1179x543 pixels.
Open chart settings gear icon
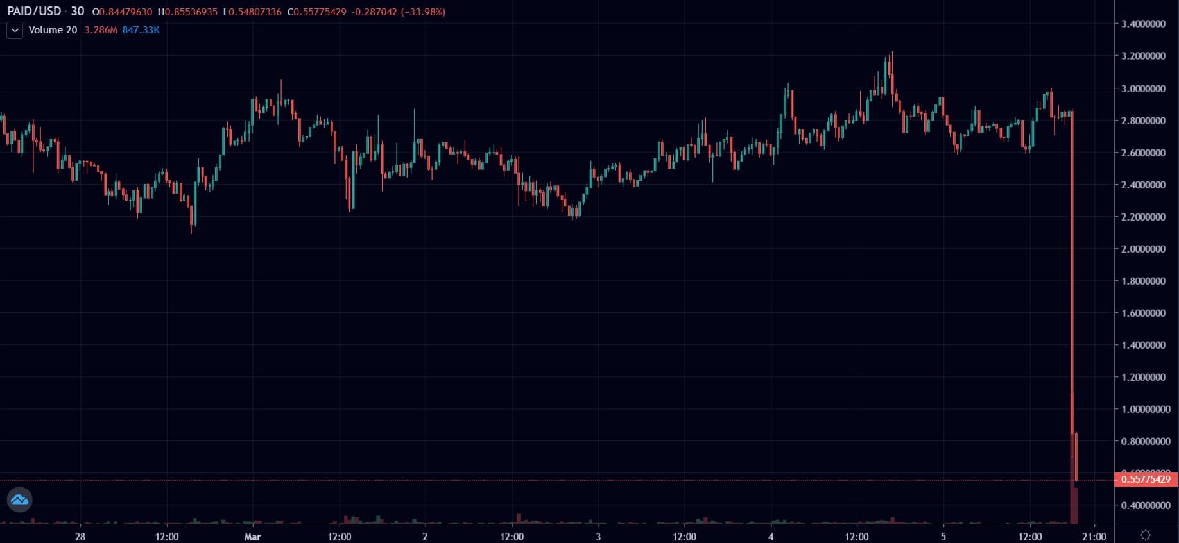point(1146,535)
